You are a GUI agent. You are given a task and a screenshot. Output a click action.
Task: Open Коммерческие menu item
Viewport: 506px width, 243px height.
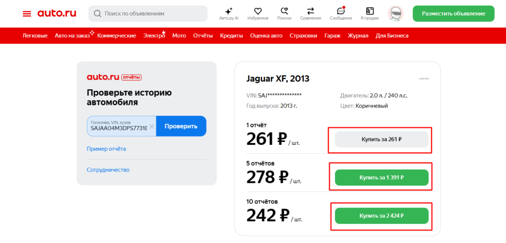click(117, 35)
